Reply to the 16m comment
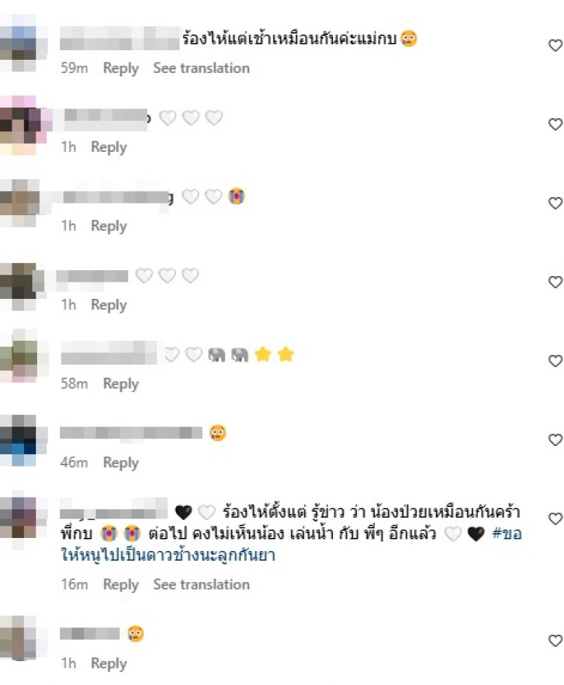This screenshot has height=685, width=564. click(x=120, y=585)
